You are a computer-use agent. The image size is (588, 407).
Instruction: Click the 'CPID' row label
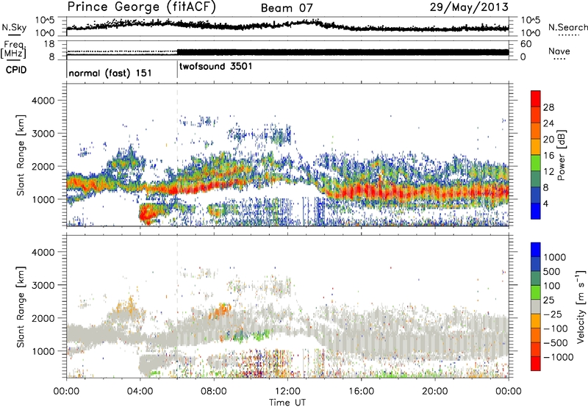[16, 70]
